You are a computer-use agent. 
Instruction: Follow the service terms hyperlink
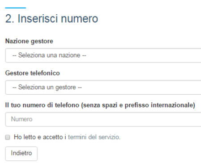click(x=94, y=137)
